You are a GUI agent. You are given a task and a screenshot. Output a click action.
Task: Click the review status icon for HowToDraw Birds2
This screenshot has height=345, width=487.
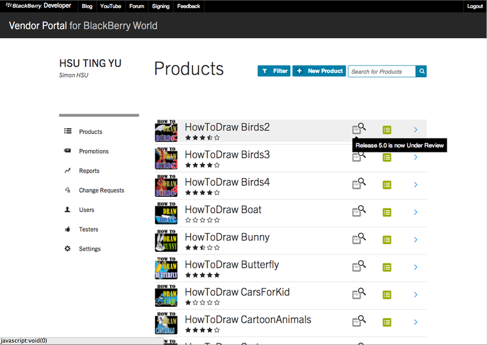click(x=359, y=128)
